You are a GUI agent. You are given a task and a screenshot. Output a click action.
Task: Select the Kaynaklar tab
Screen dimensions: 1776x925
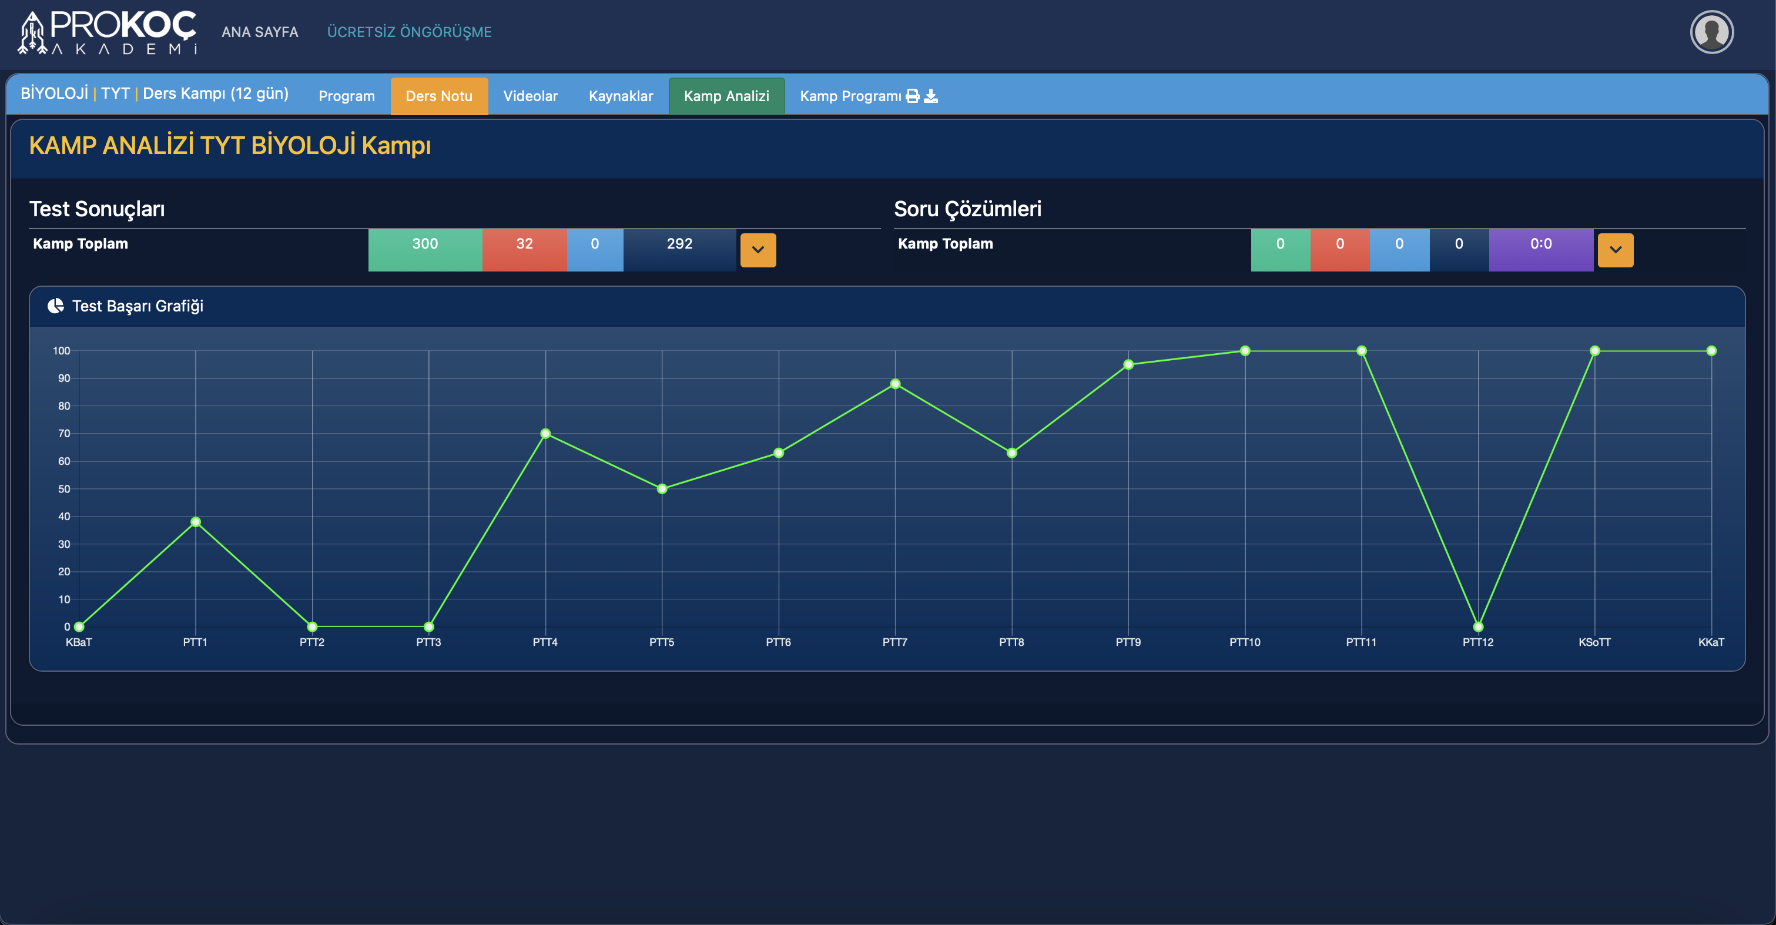[620, 96]
